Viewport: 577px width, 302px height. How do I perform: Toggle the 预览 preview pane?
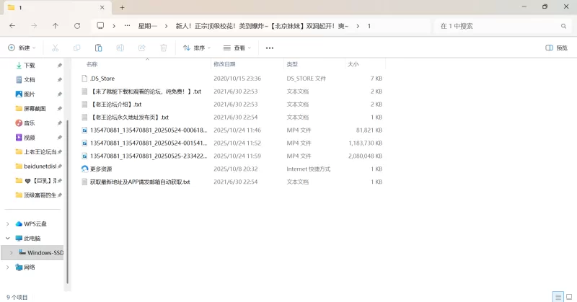pos(557,48)
